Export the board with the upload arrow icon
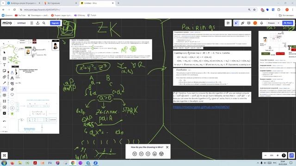This screenshot has height=166, width=296. (x=38, y=23)
